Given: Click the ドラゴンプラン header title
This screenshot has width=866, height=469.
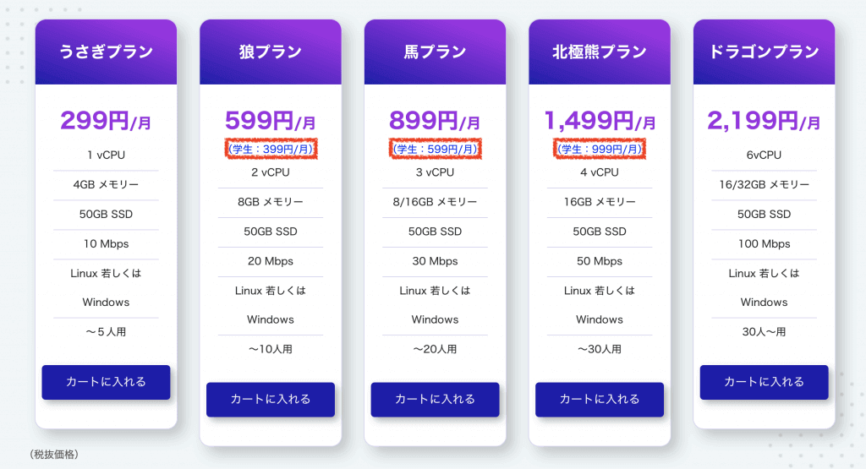Looking at the screenshot, I should (765, 52).
